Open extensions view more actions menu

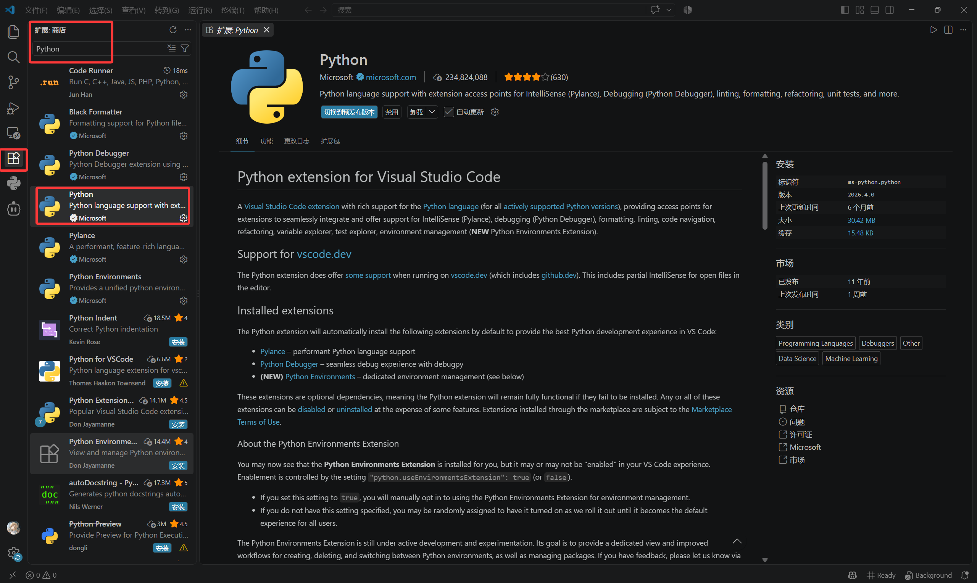[188, 30]
